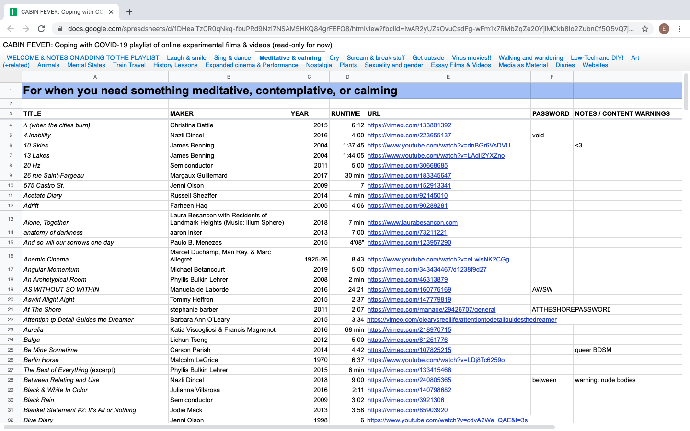The width and height of the screenshot is (690, 431).
Task: Select column E header
Action: tap(448, 77)
